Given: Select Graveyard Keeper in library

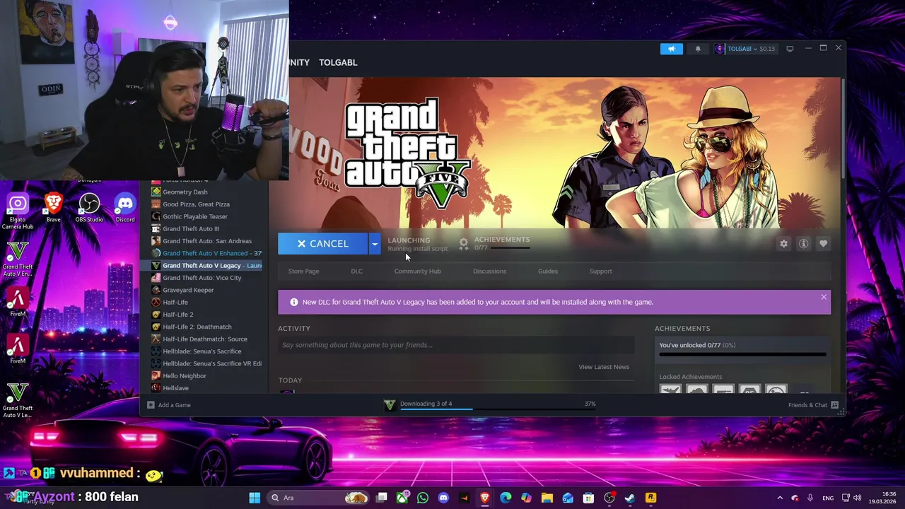Looking at the screenshot, I should tap(188, 290).
